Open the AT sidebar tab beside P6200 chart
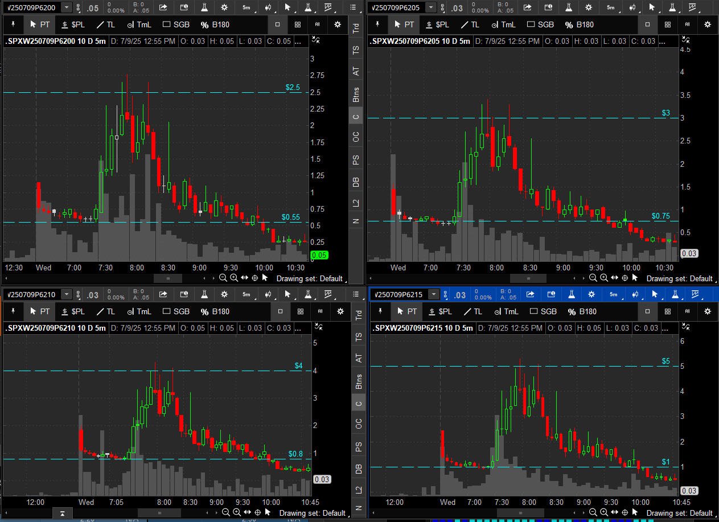The image size is (719, 522). click(x=356, y=72)
